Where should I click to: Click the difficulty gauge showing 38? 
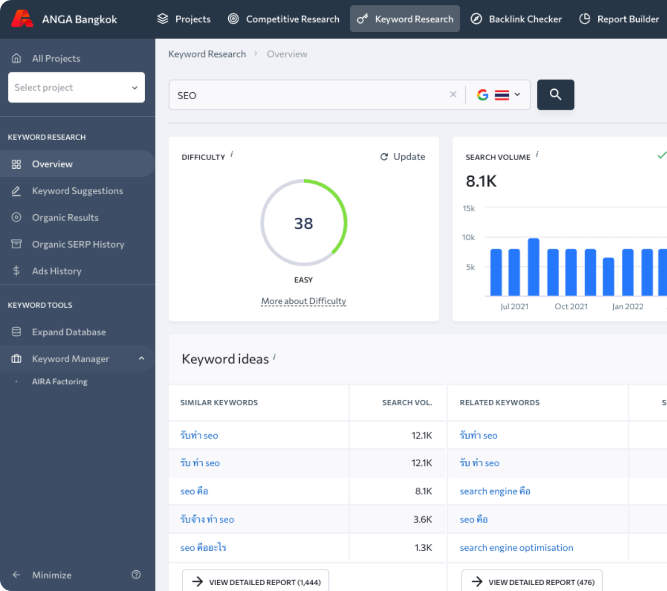click(304, 223)
